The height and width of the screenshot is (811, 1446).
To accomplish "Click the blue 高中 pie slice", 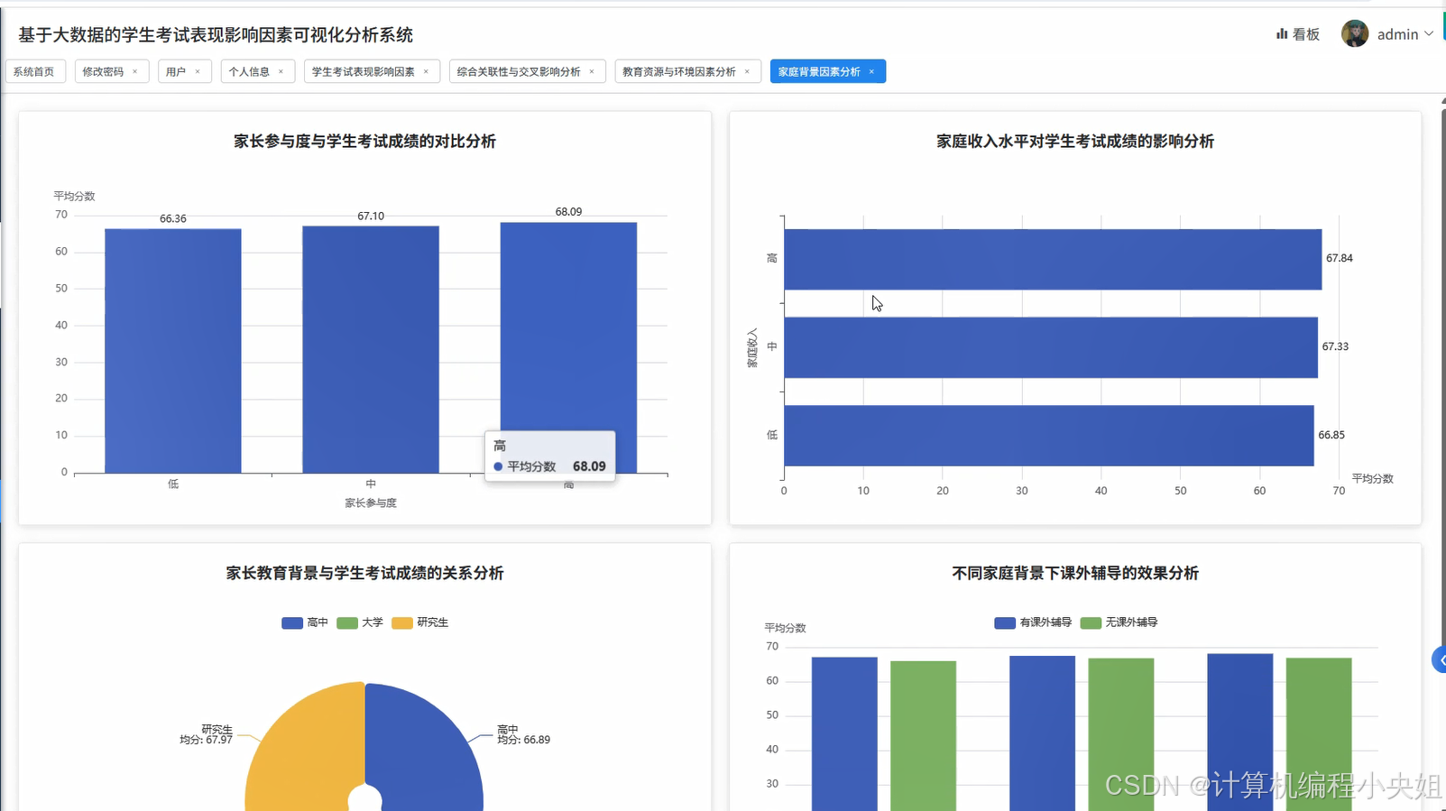I will pos(424,749).
